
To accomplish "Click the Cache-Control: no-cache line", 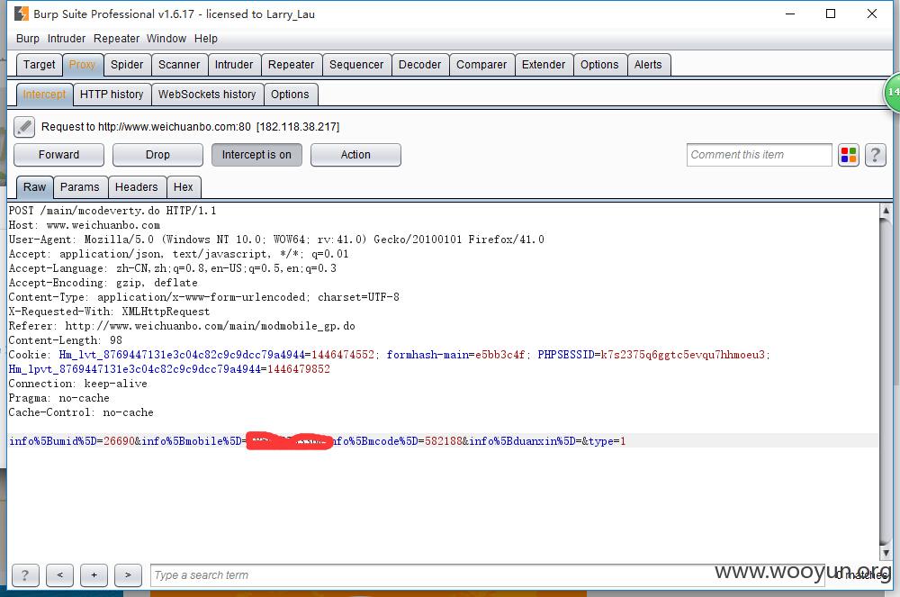I will coord(81,412).
